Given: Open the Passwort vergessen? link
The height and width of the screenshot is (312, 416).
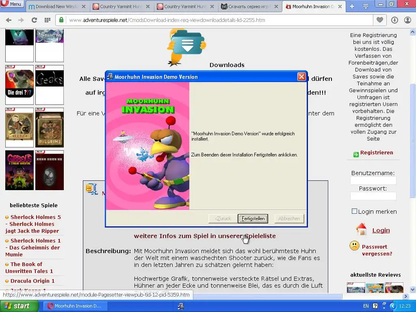Looking at the screenshot, I should [x=377, y=250].
